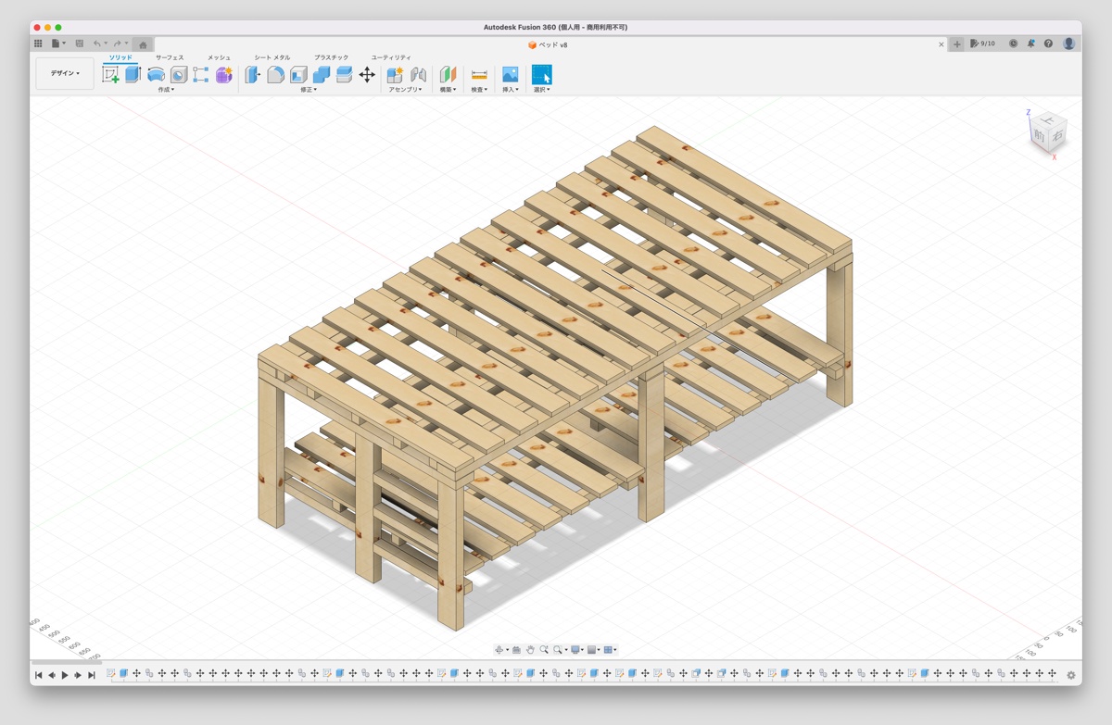Screen dimensions: 1112x725
Task: Click the Measure ruler icon
Action: click(x=479, y=75)
